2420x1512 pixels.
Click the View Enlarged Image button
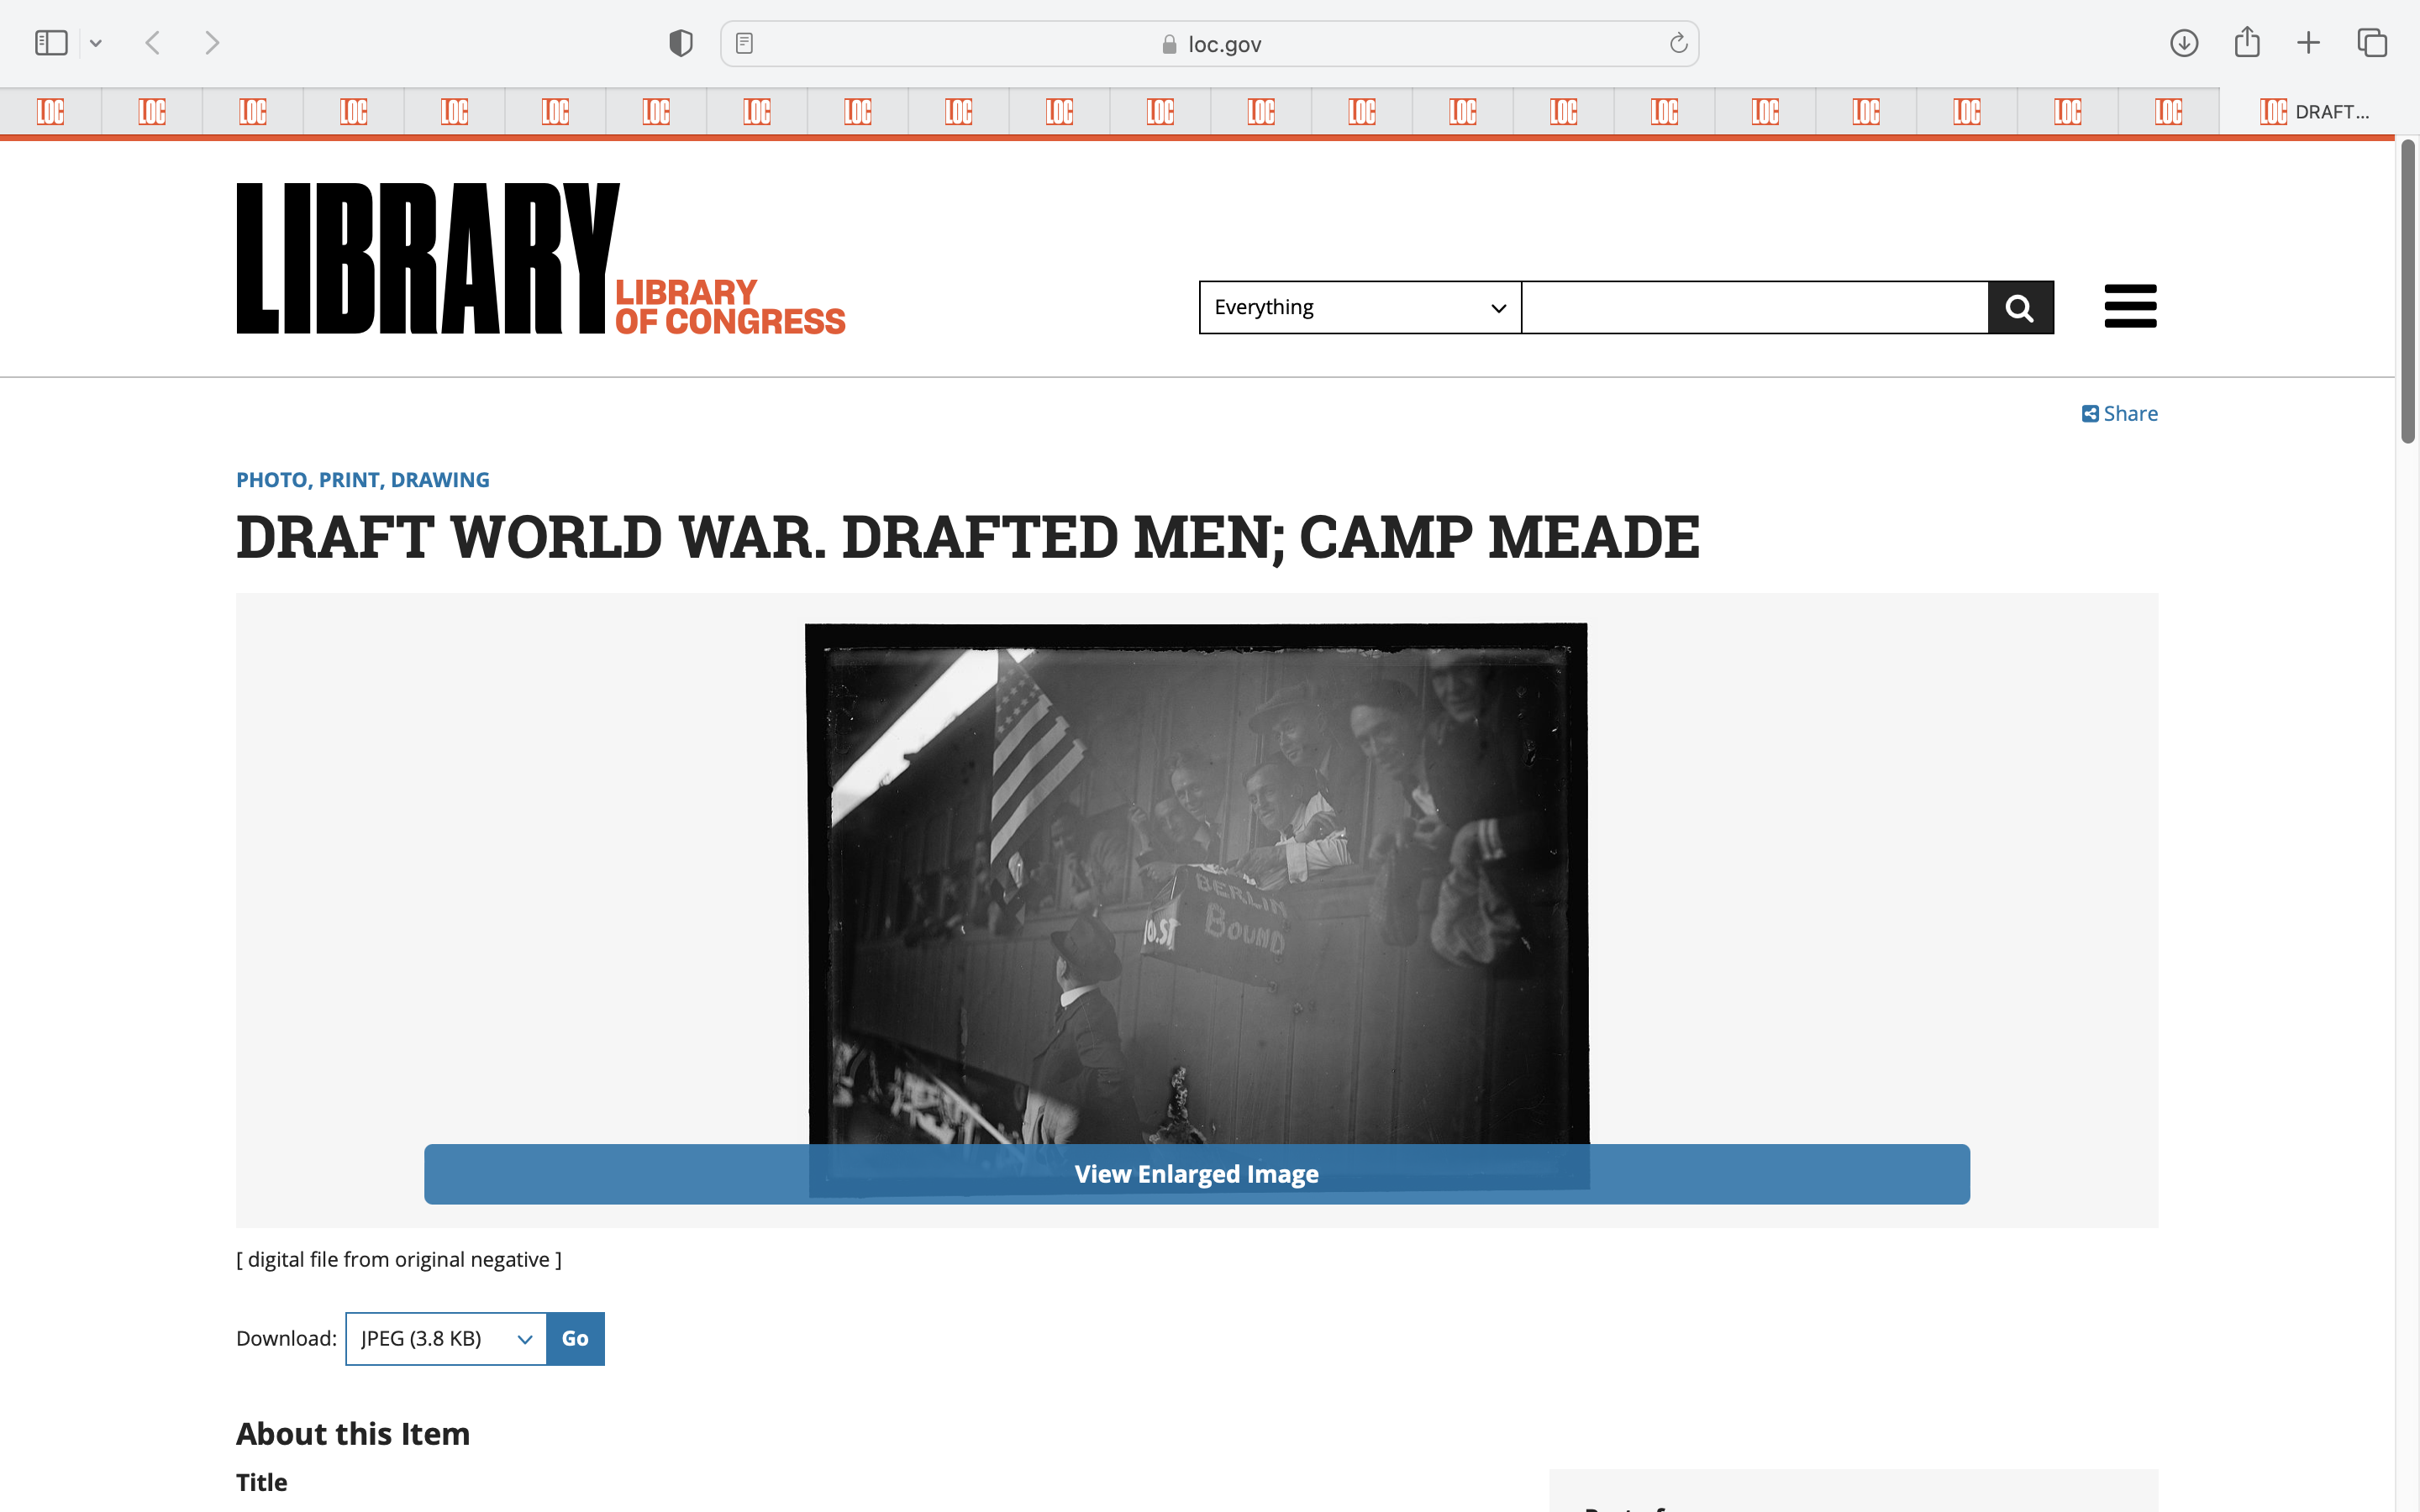(x=1196, y=1174)
